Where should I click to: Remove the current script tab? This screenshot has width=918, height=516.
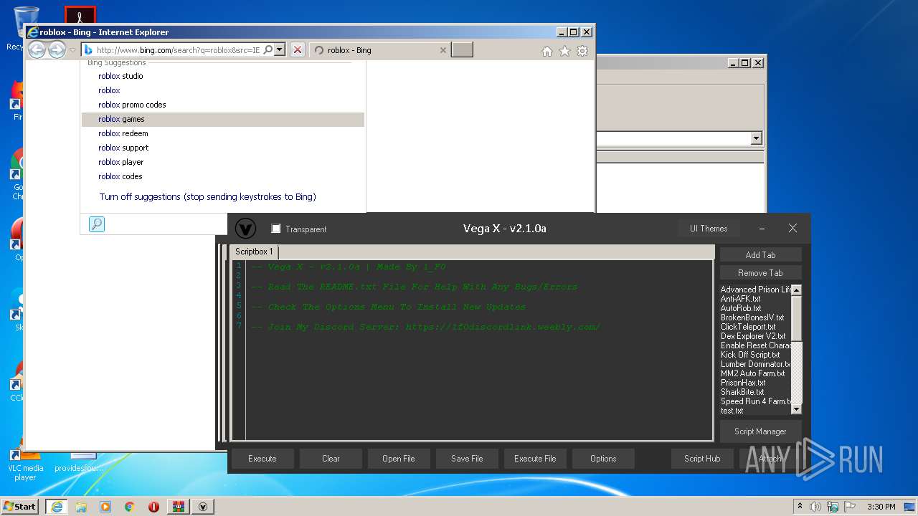(x=760, y=272)
